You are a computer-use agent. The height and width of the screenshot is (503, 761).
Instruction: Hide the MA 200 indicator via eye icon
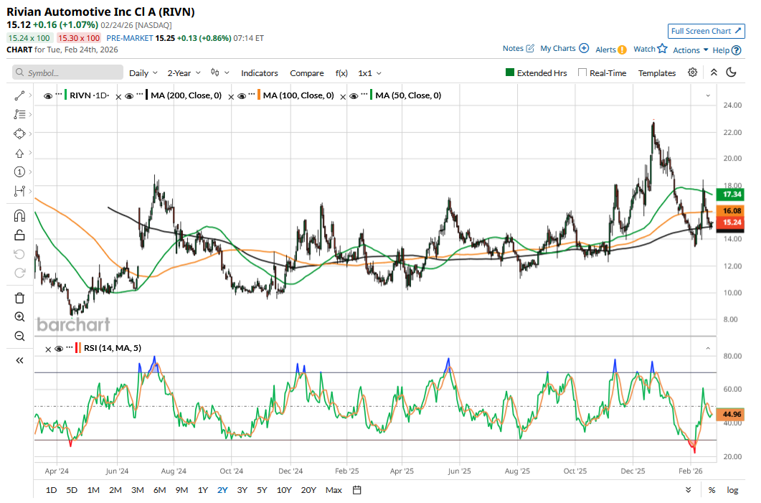coord(131,95)
